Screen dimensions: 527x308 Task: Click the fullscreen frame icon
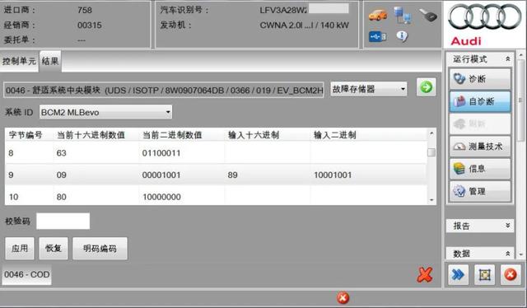[x=484, y=275]
